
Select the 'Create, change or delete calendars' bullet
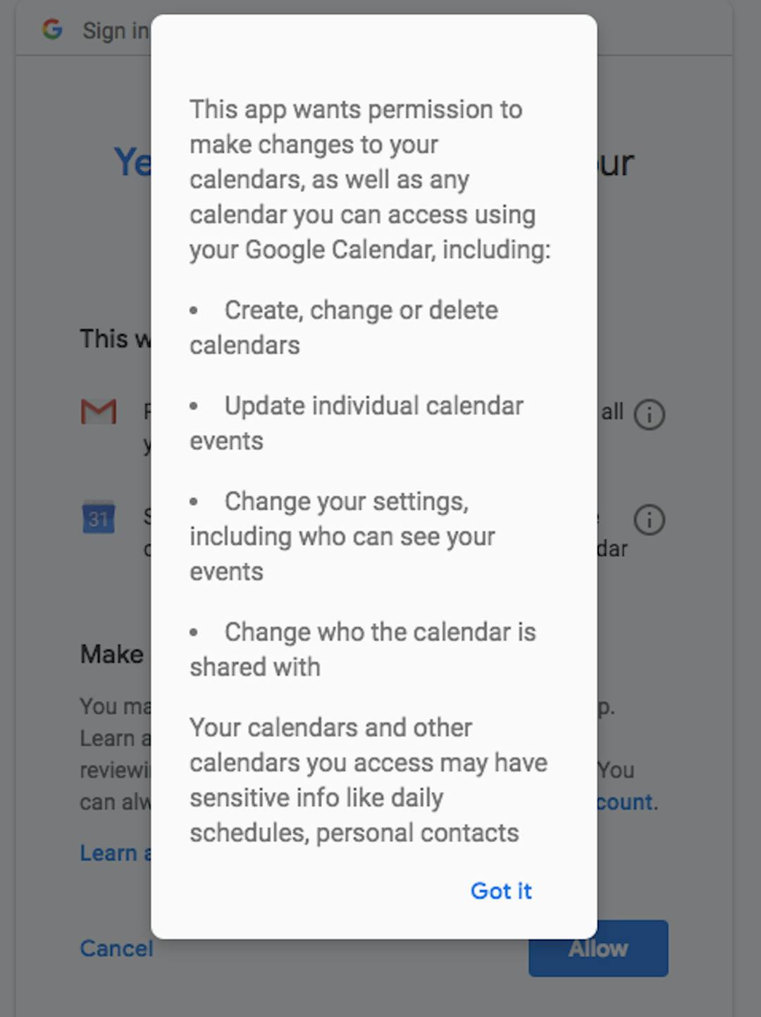344,327
